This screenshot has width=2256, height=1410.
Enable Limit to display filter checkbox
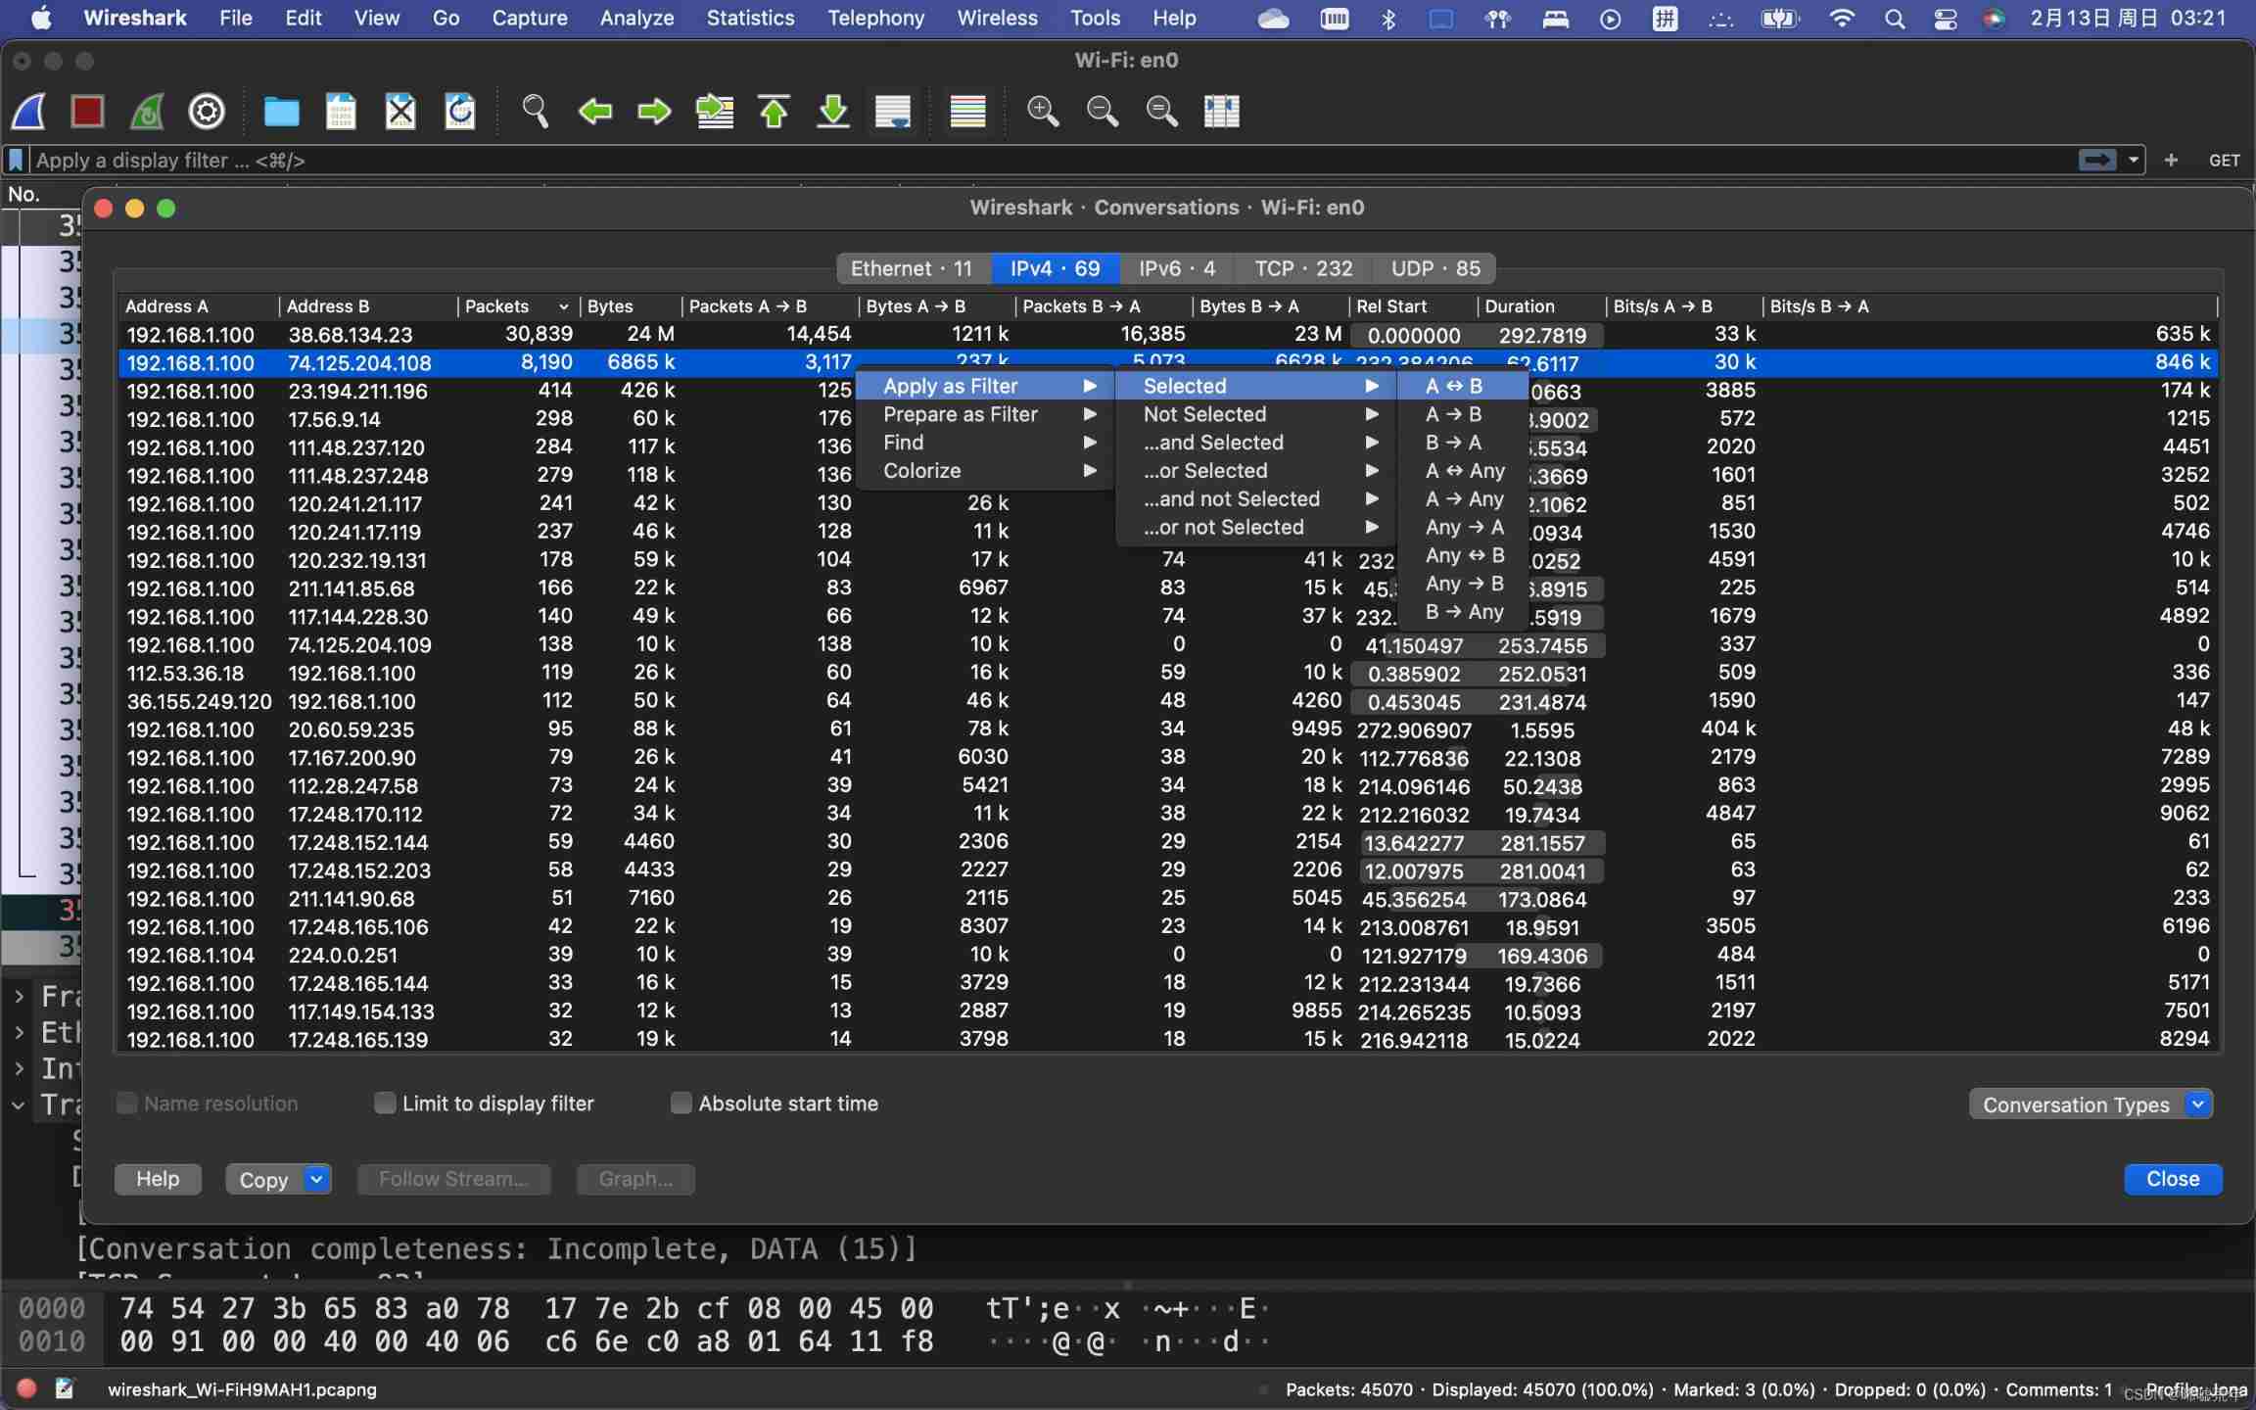click(x=385, y=1104)
